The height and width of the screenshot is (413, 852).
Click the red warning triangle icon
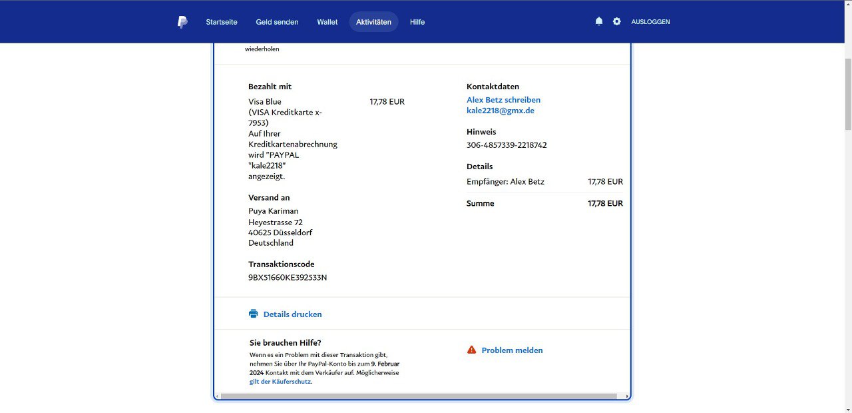click(471, 350)
